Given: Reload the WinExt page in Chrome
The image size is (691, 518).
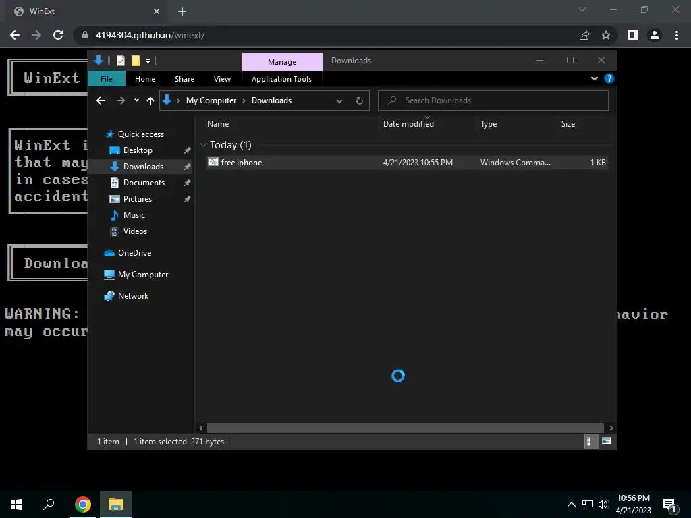Looking at the screenshot, I should pos(58,35).
